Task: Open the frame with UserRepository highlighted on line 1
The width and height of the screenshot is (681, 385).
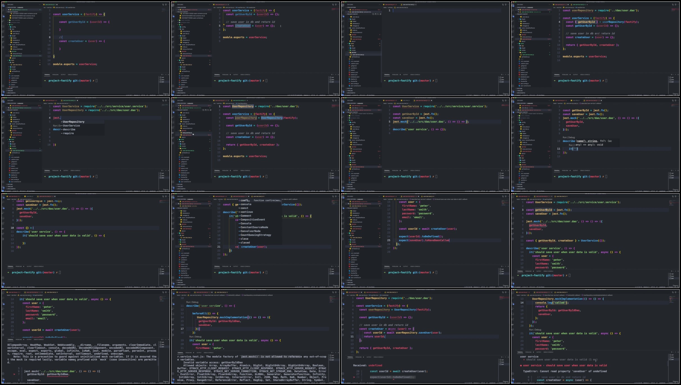Action: pyautogui.click(x=256, y=145)
